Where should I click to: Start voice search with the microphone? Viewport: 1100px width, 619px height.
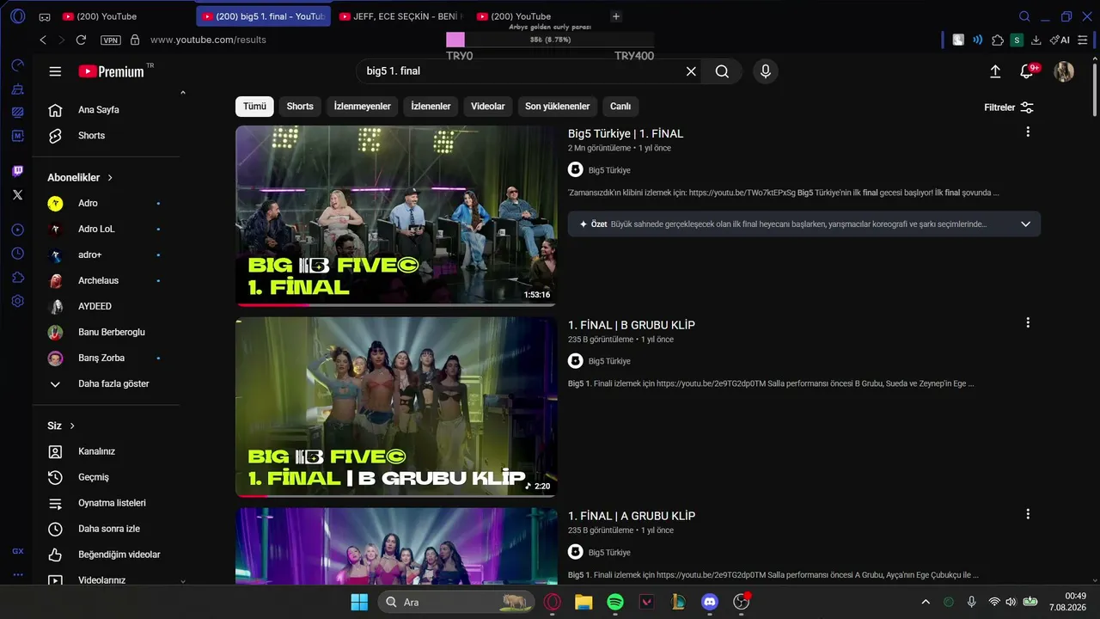click(x=766, y=71)
